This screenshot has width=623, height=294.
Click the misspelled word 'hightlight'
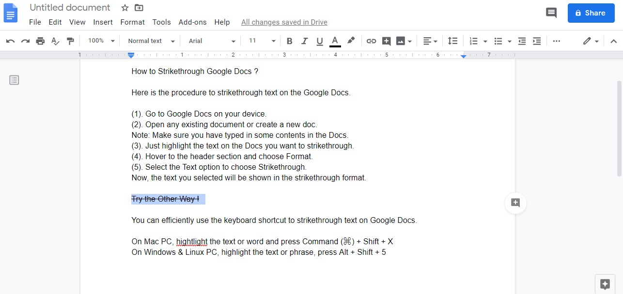tap(192, 242)
